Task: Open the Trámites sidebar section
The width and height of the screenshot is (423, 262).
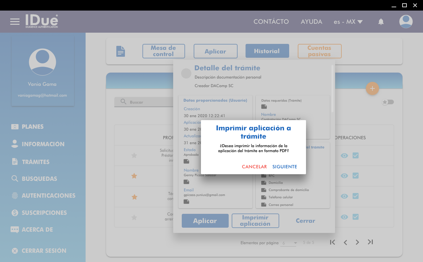Action: pyautogui.click(x=35, y=162)
